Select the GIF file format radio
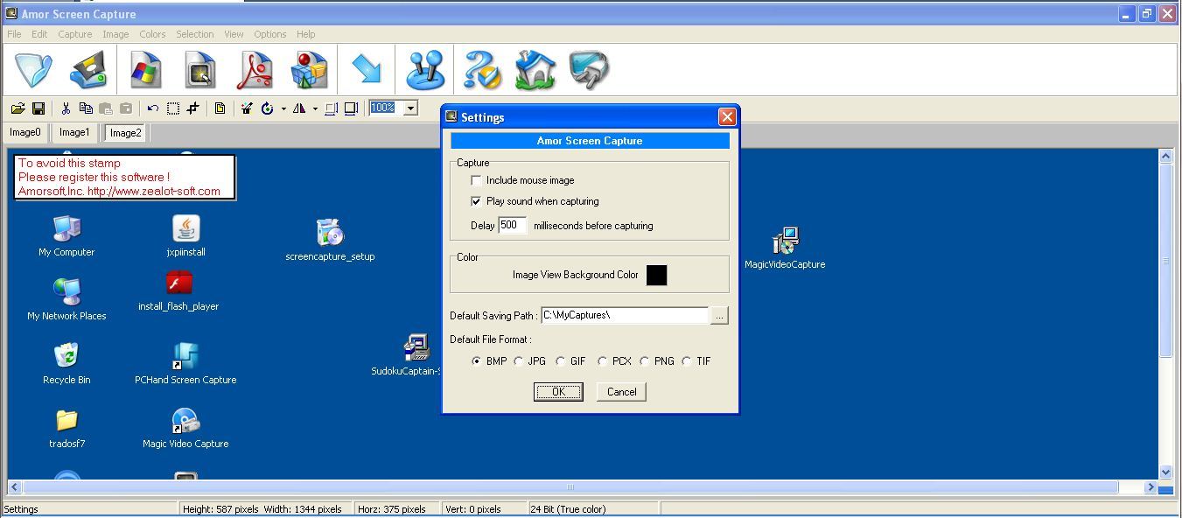 [560, 361]
